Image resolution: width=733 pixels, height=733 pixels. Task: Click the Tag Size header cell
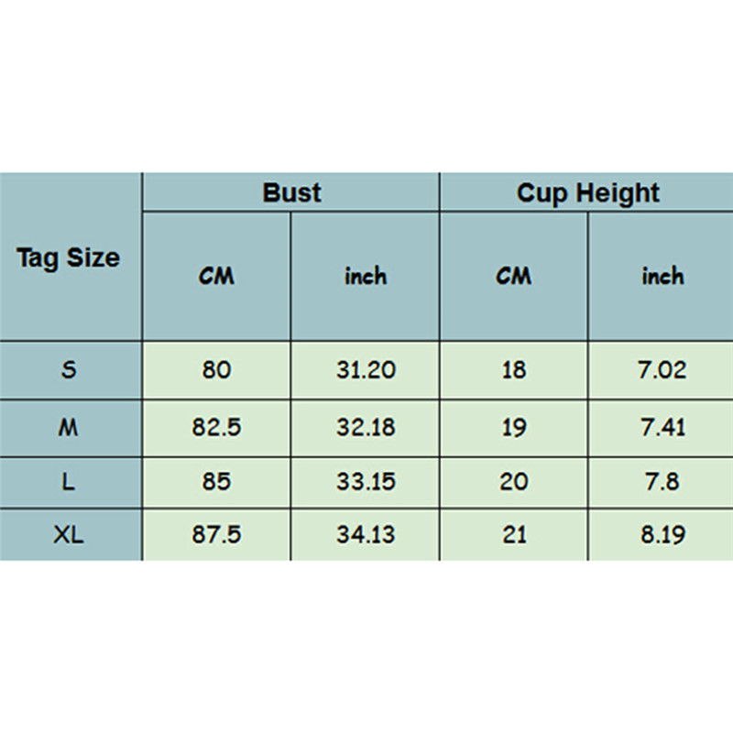(69, 257)
